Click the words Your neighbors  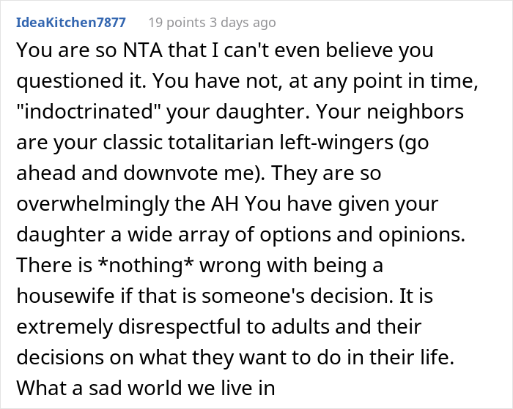coord(390,112)
